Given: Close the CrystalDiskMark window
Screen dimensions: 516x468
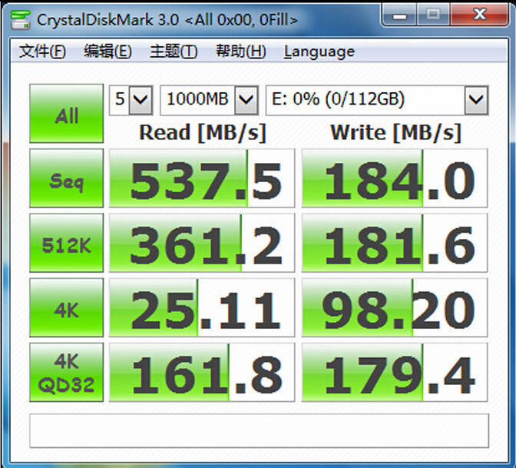Looking at the screenshot, I should coord(479,15).
